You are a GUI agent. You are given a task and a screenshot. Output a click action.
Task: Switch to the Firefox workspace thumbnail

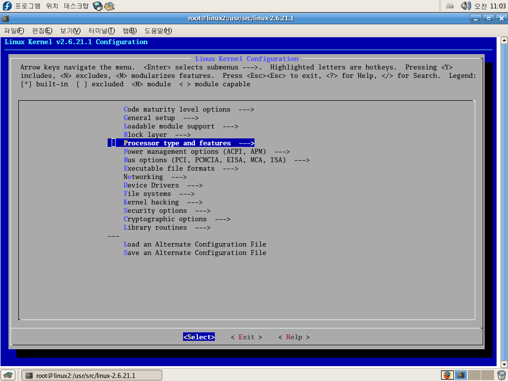(x=447, y=375)
